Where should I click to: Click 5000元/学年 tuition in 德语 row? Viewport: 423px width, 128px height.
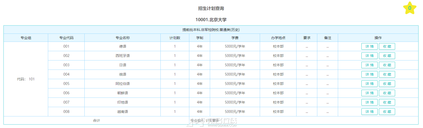235,46
